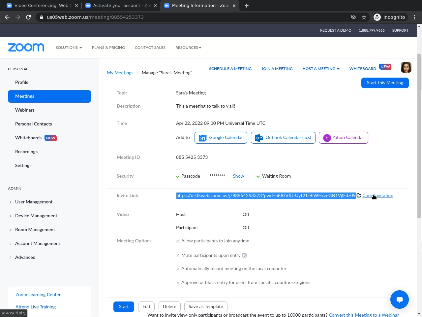Expand User Management section
This screenshot has width=422, height=317.
point(34,202)
